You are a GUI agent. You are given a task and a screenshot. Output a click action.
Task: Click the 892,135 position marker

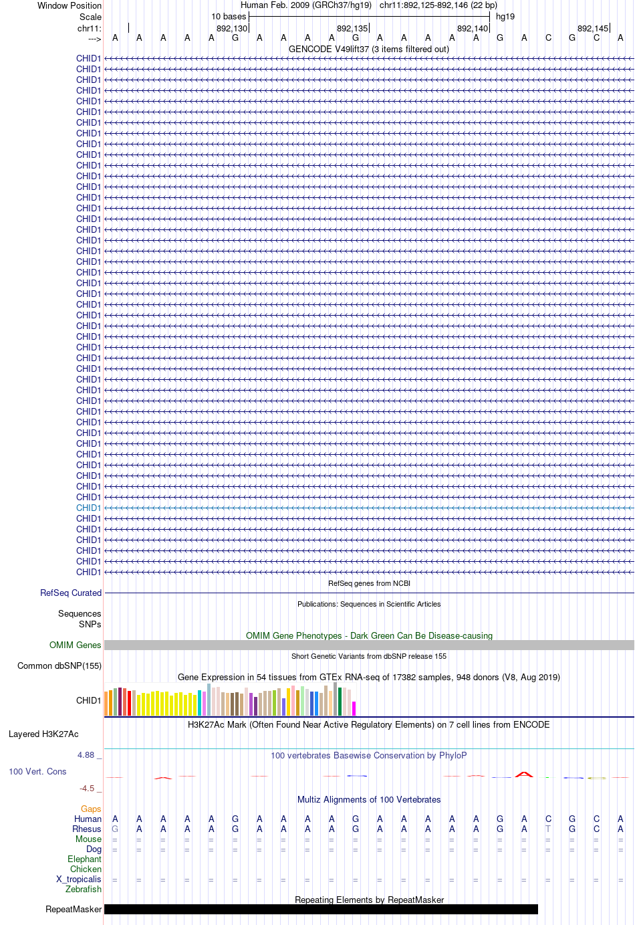click(x=352, y=28)
